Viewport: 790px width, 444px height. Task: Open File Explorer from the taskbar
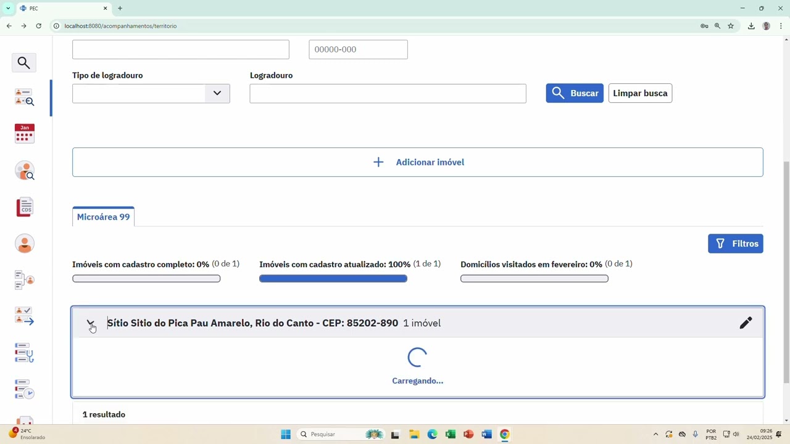tap(414, 434)
